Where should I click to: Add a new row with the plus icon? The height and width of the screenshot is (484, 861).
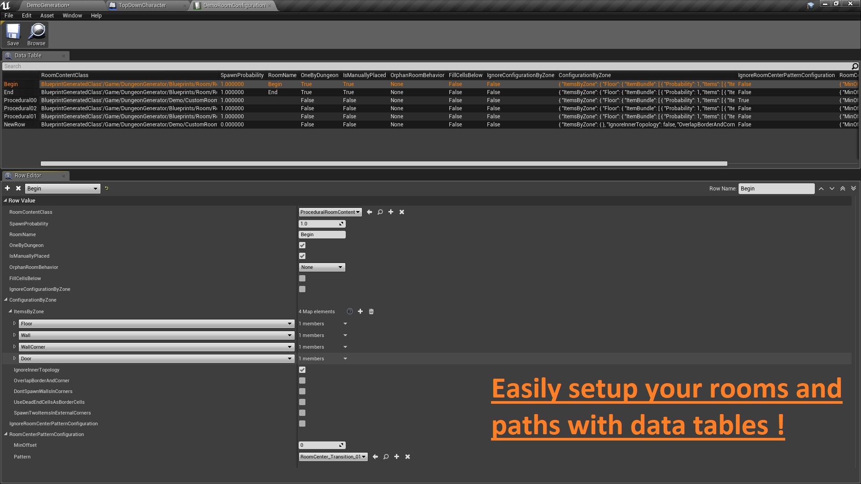7,188
